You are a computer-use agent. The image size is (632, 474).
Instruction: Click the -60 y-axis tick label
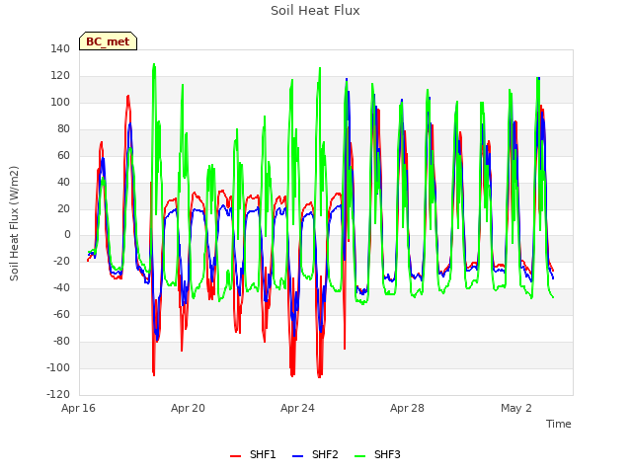click(x=61, y=315)
